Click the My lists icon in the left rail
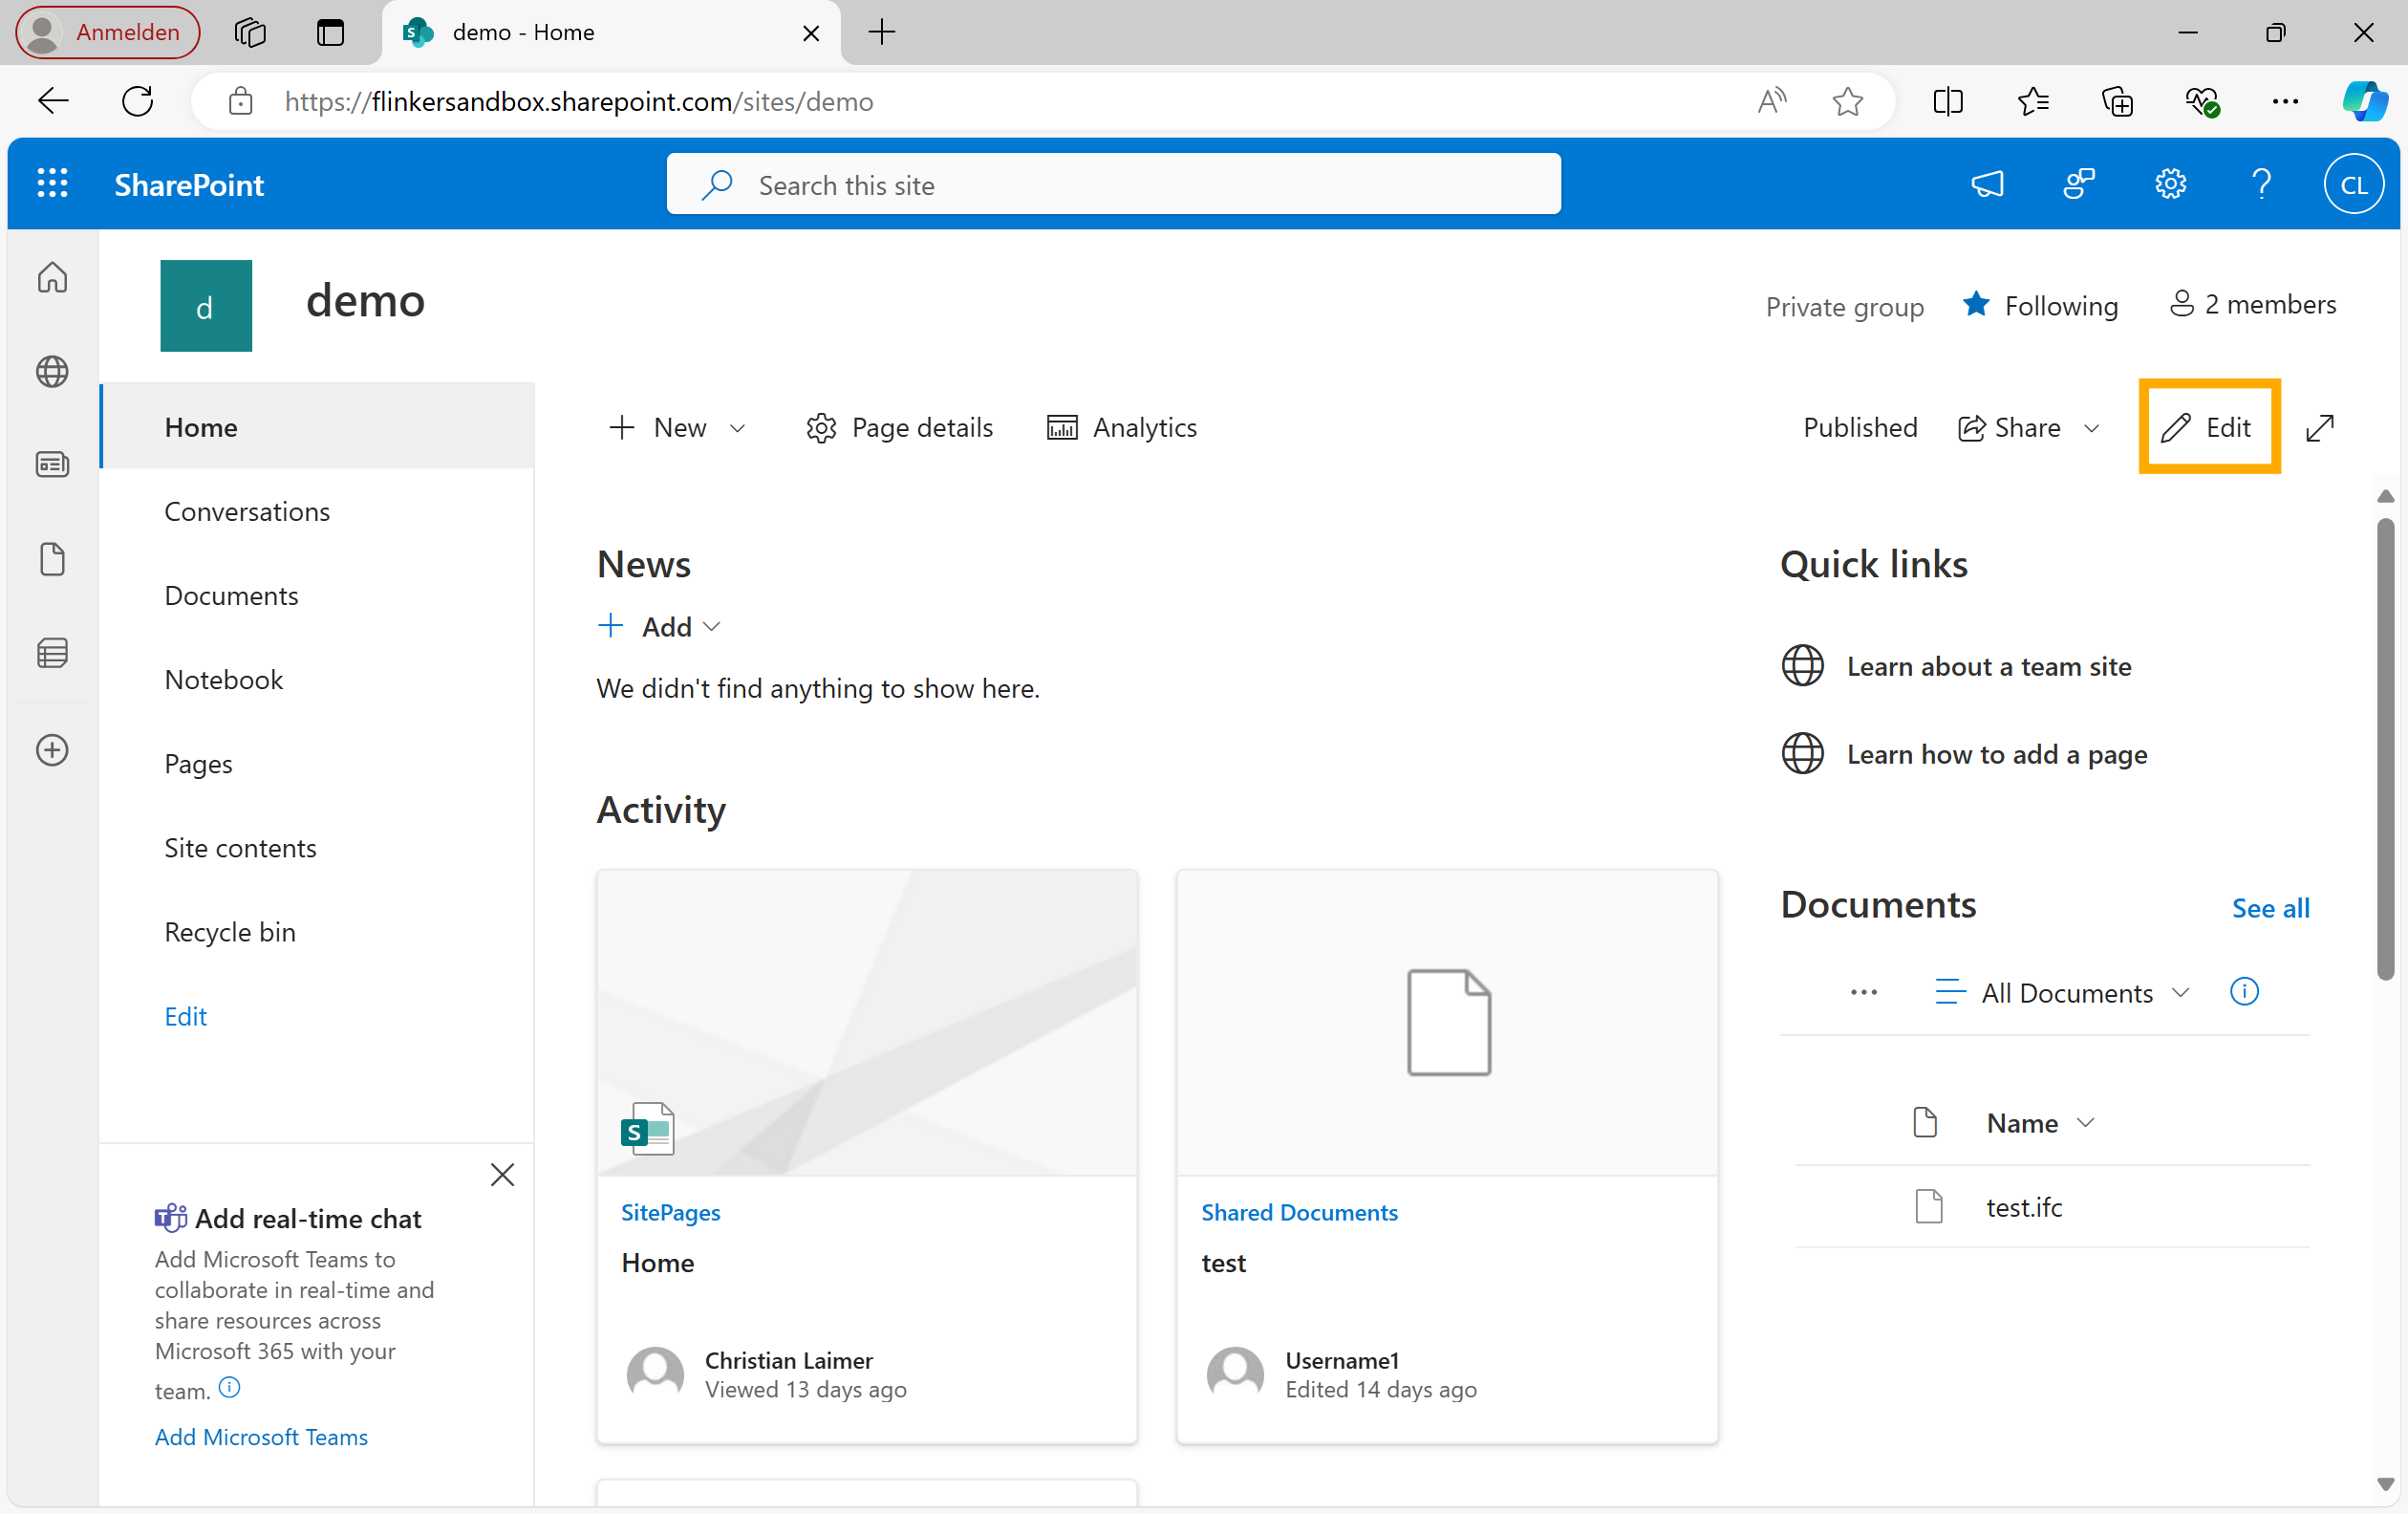The width and height of the screenshot is (2408, 1514). [52, 653]
